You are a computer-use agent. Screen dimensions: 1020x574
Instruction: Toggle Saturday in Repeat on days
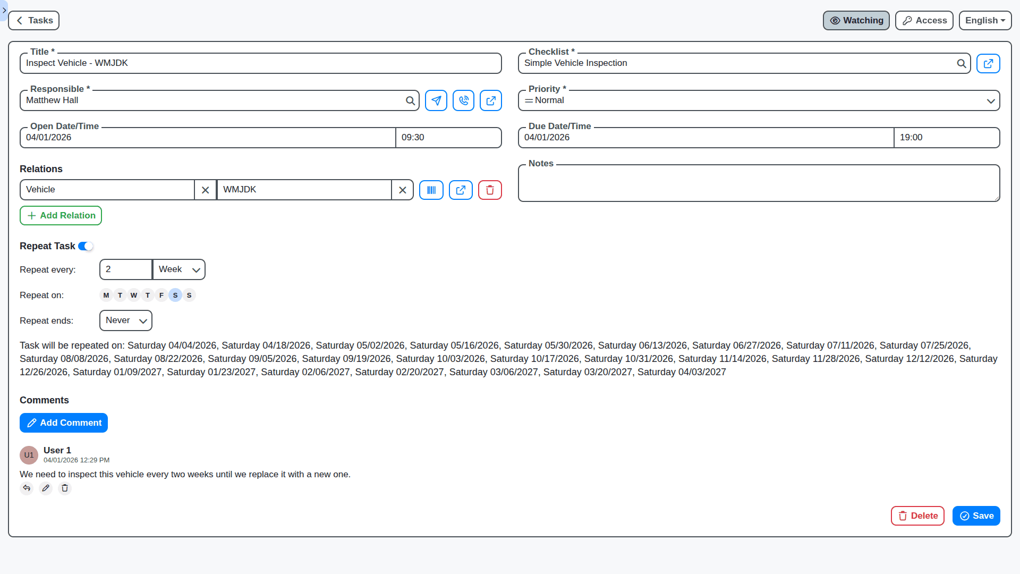(175, 296)
